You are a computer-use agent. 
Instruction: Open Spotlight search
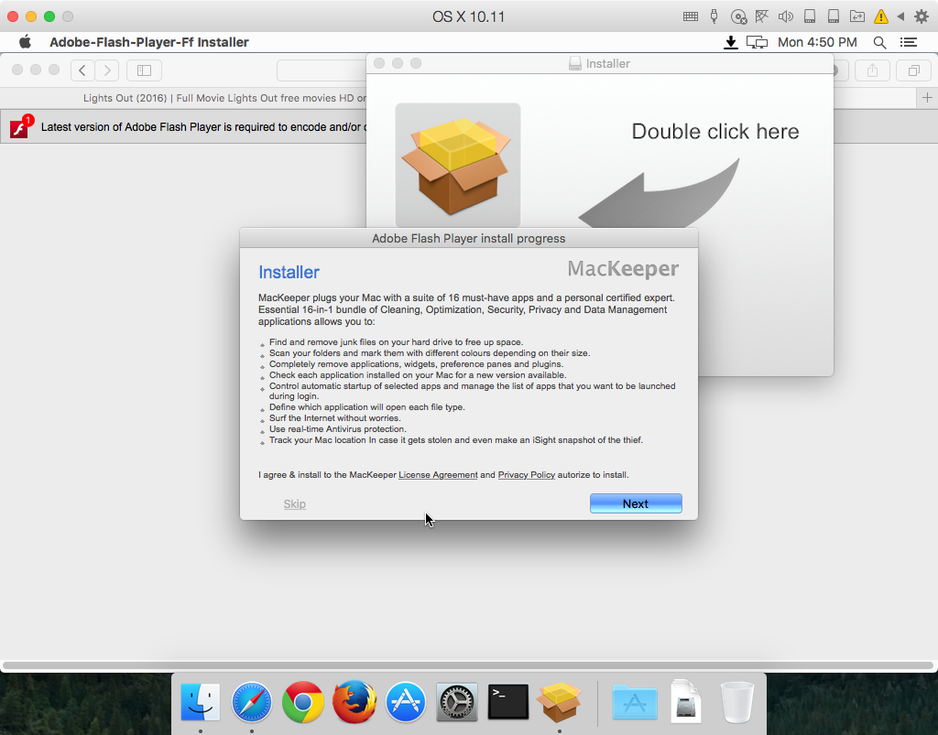[x=879, y=42]
